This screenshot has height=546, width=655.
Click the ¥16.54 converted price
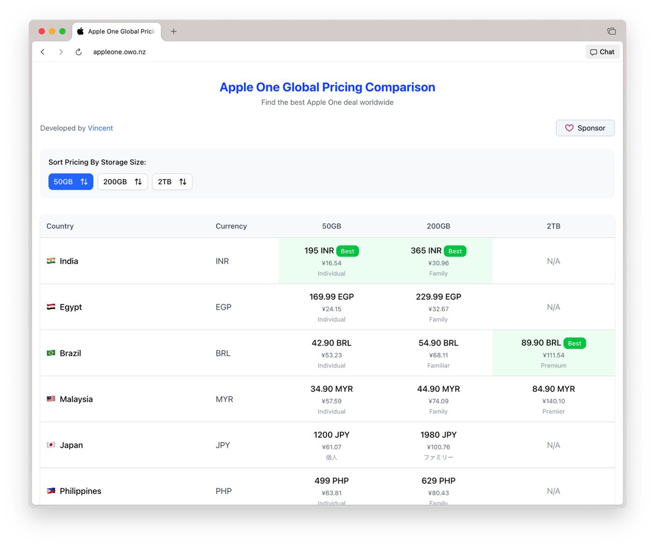tap(331, 263)
